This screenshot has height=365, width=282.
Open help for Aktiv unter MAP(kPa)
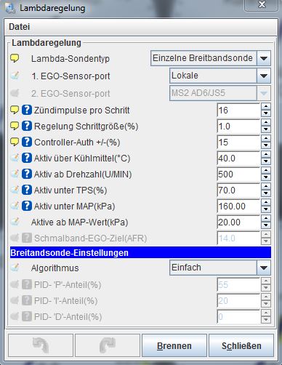click(27, 206)
